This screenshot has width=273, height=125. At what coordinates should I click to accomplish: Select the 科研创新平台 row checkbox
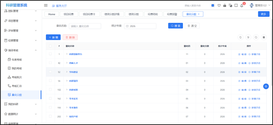point(50,54)
